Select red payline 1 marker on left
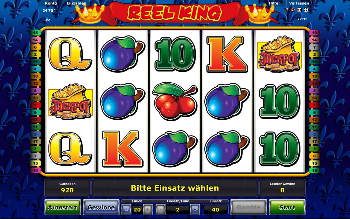 tap(36, 105)
